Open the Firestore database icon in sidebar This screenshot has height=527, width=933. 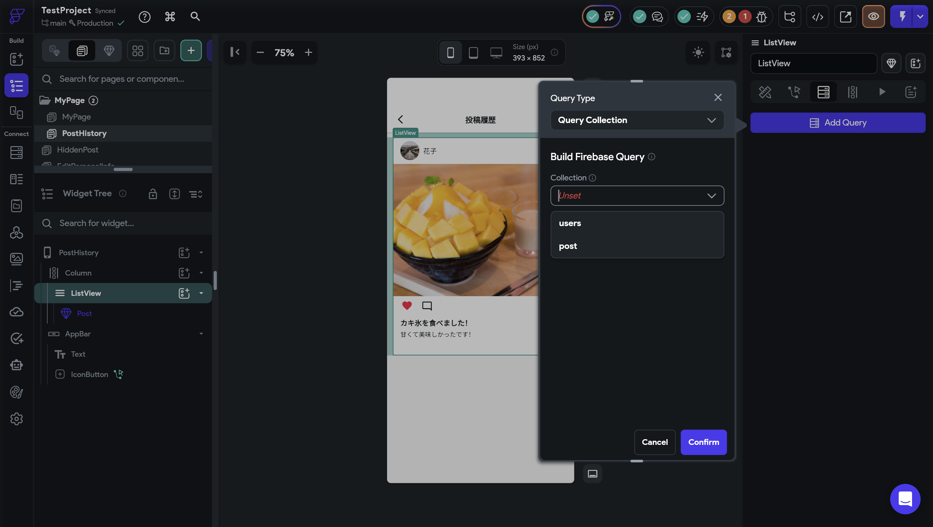[16, 153]
